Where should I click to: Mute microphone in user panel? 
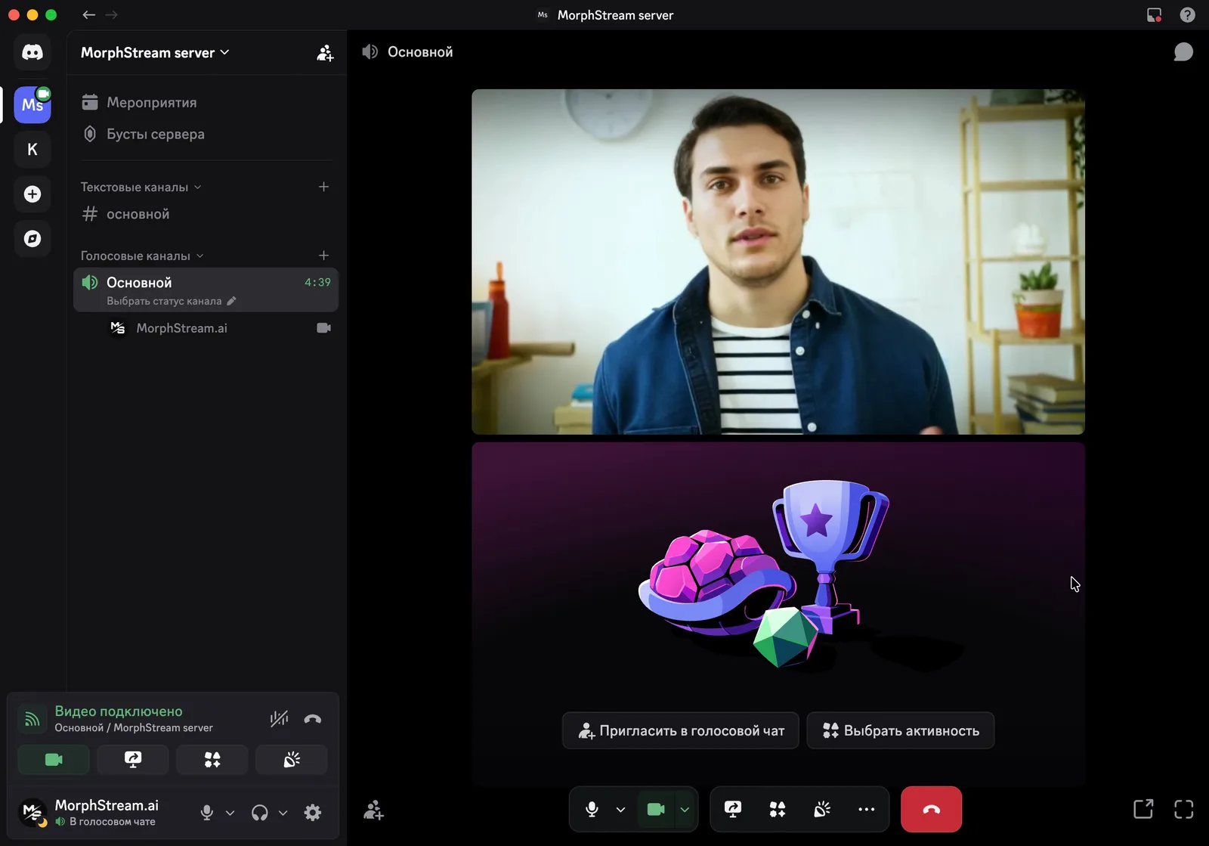(206, 813)
